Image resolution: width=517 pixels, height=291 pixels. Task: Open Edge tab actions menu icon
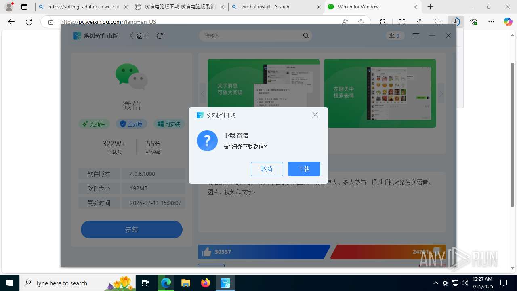[x=24, y=7]
